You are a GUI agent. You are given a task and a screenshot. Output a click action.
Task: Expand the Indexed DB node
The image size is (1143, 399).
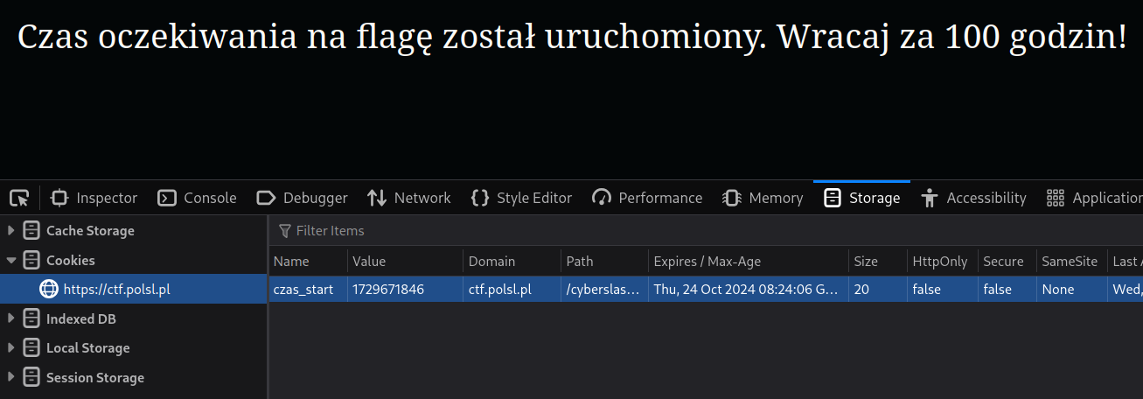coord(11,319)
